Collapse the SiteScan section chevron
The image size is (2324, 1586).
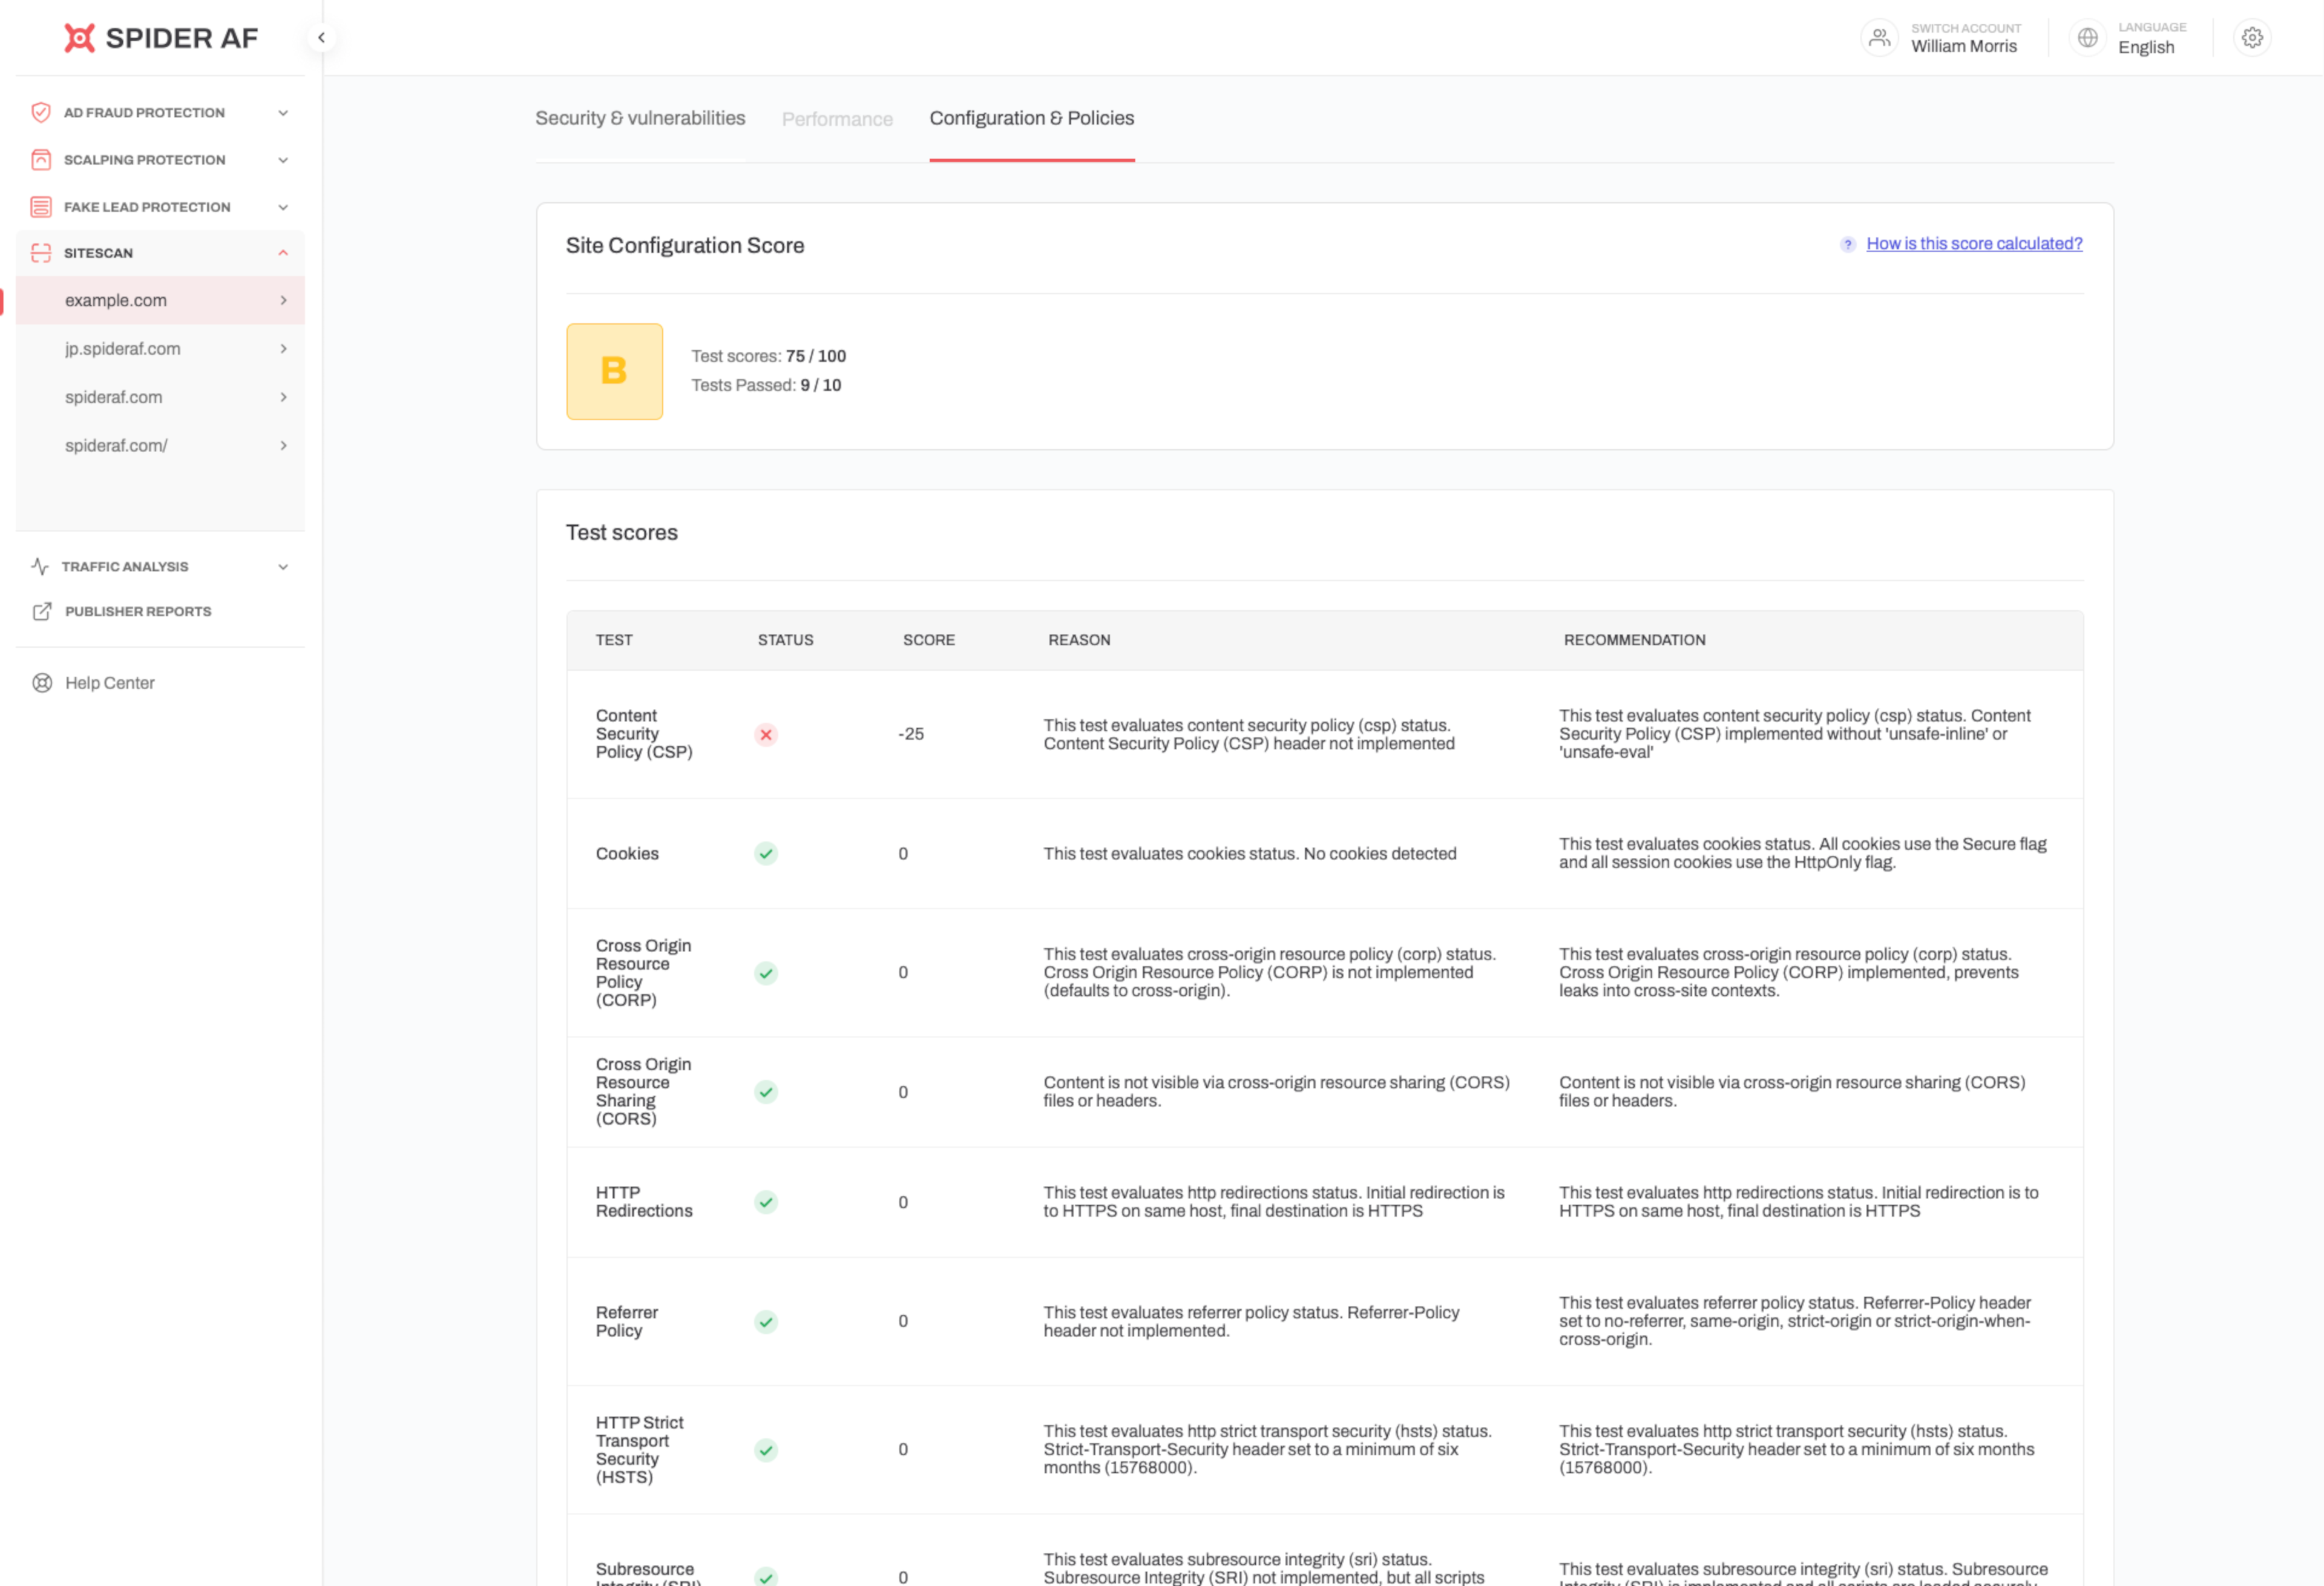pos(283,253)
